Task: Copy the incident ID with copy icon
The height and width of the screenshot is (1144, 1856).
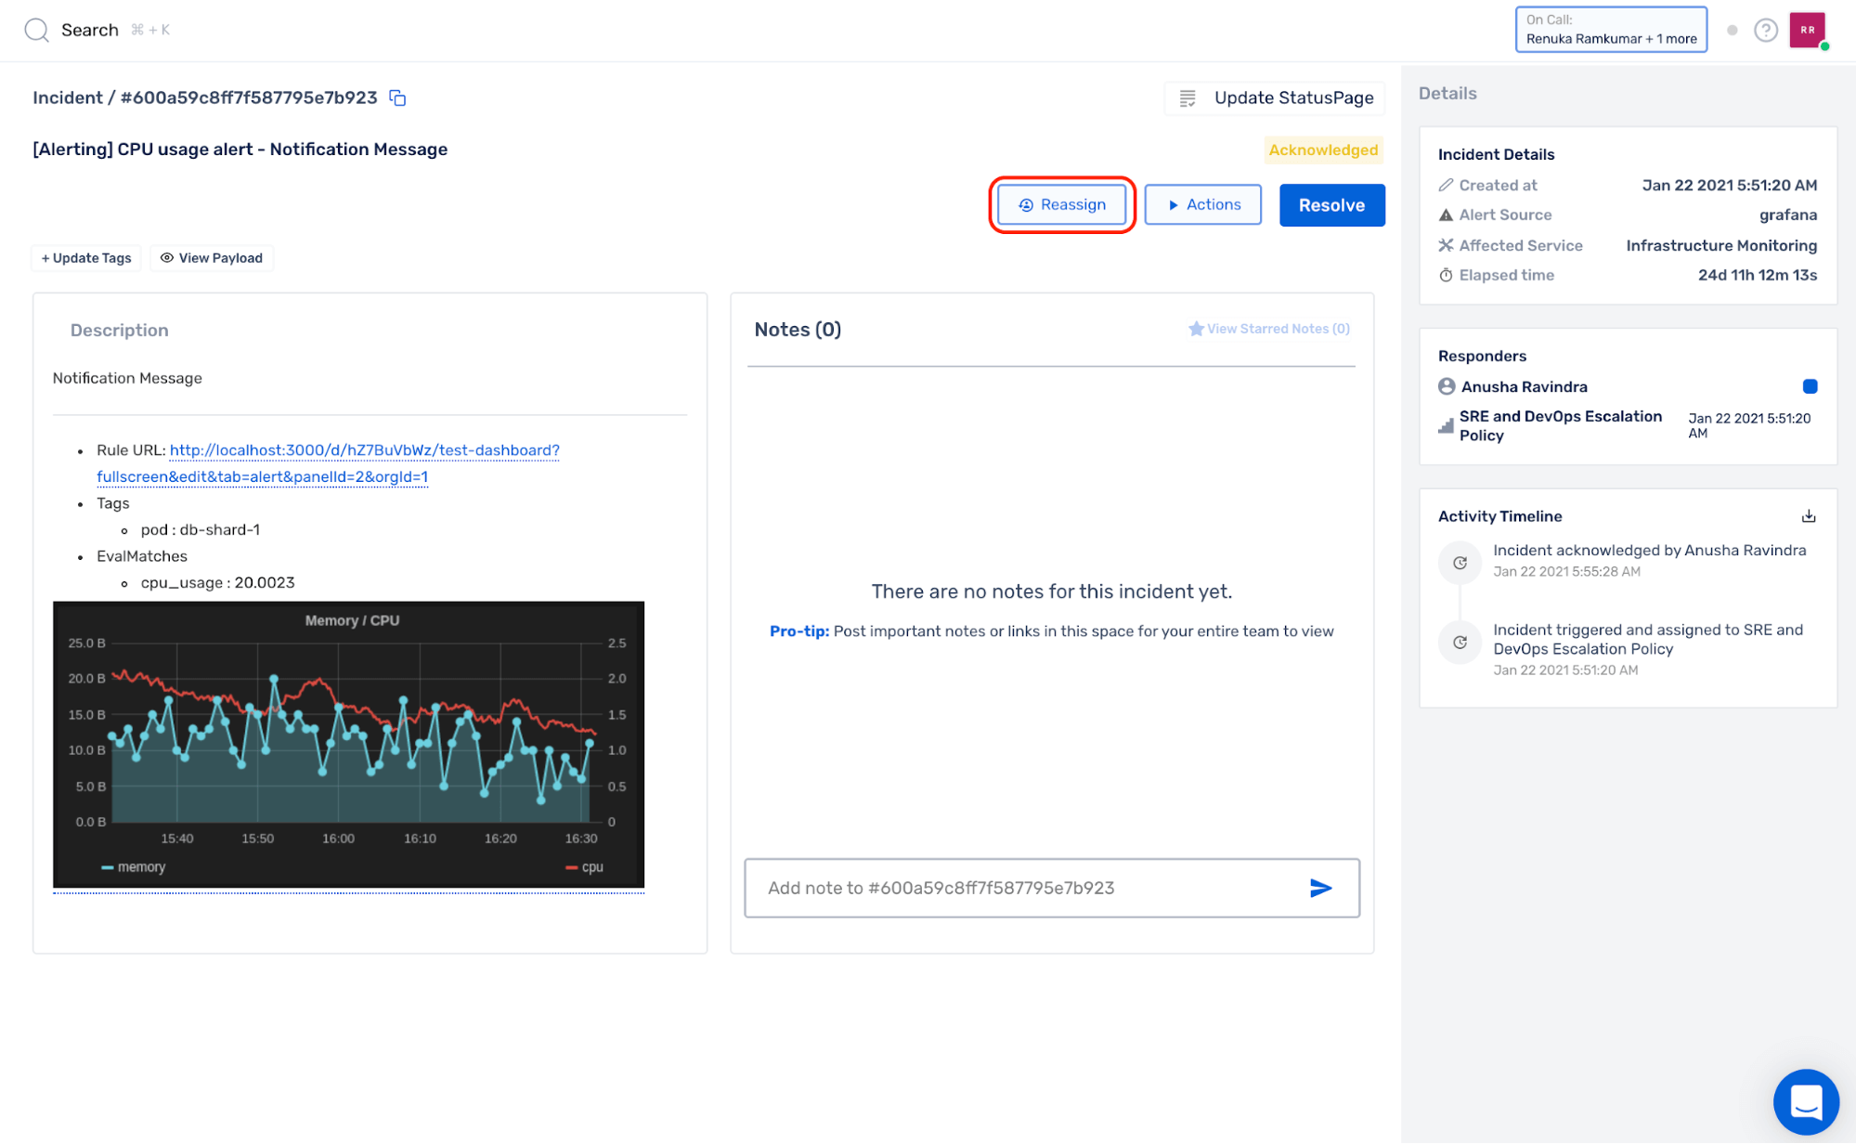Action: point(397,97)
